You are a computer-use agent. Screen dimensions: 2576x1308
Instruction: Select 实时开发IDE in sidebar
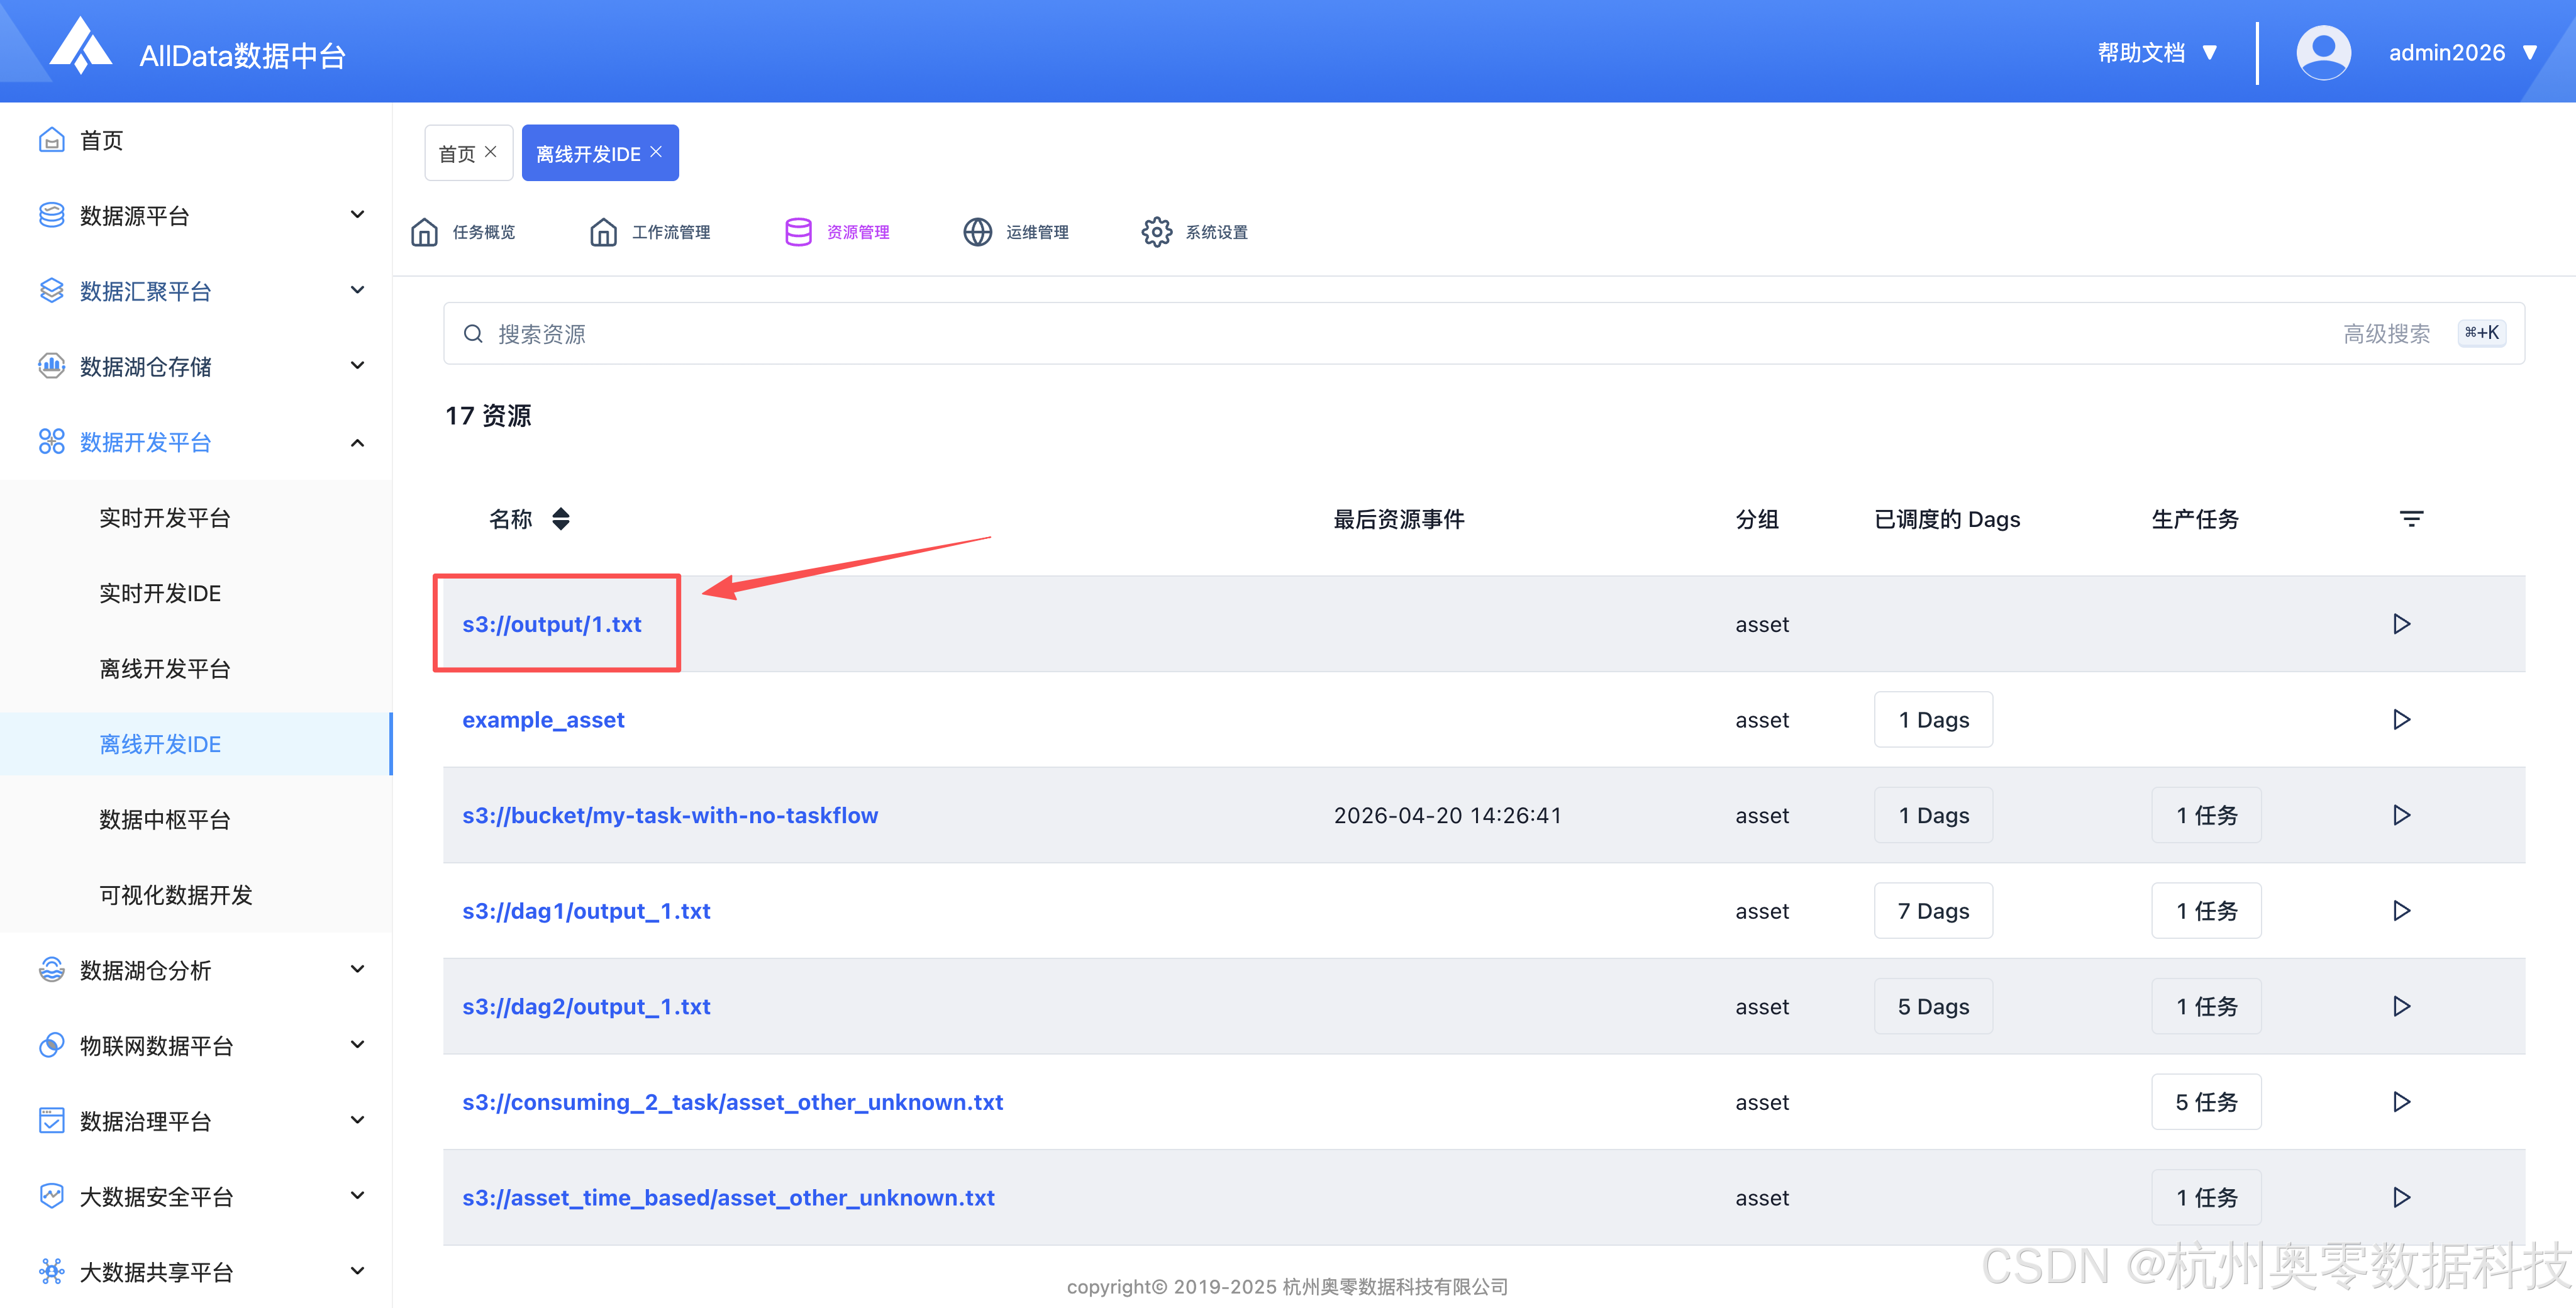[160, 593]
